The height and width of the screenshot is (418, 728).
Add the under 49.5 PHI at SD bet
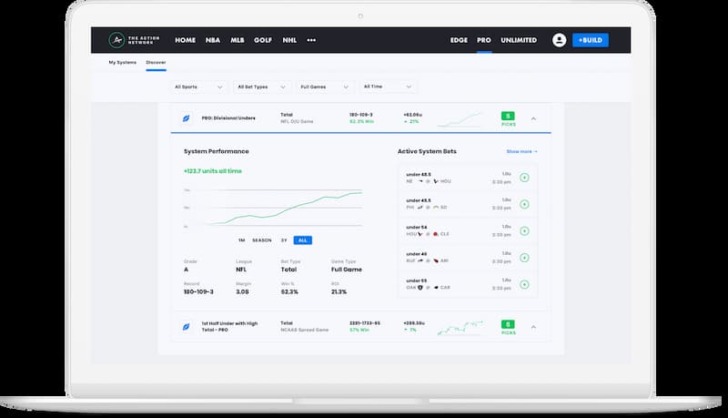pos(524,204)
